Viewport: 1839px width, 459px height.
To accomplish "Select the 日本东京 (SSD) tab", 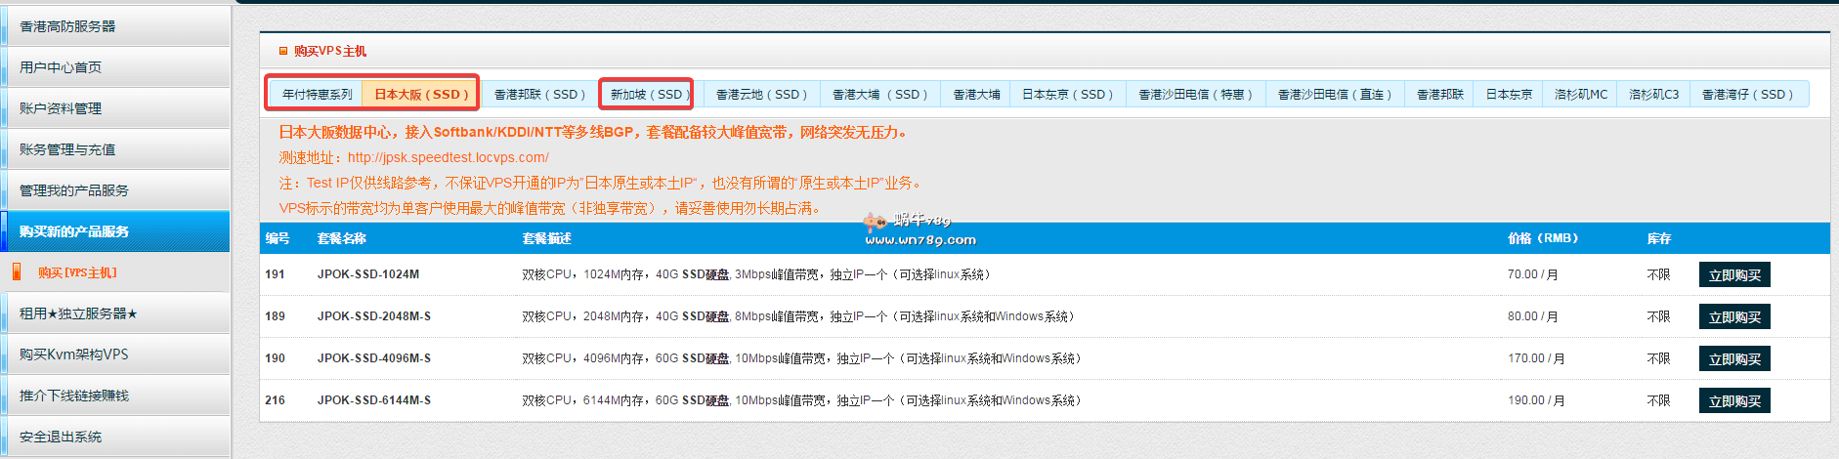I will click(x=1067, y=95).
